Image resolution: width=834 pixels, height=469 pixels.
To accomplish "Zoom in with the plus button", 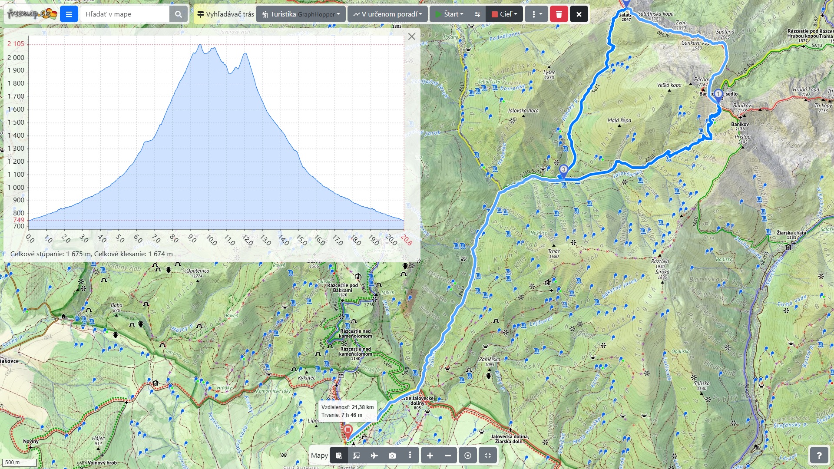I will (x=430, y=456).
